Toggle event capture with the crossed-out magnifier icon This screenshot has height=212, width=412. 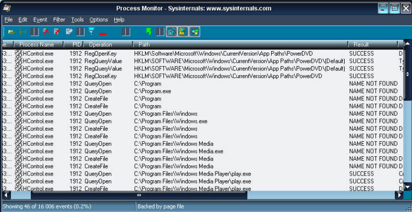click(x=46, y=32)
